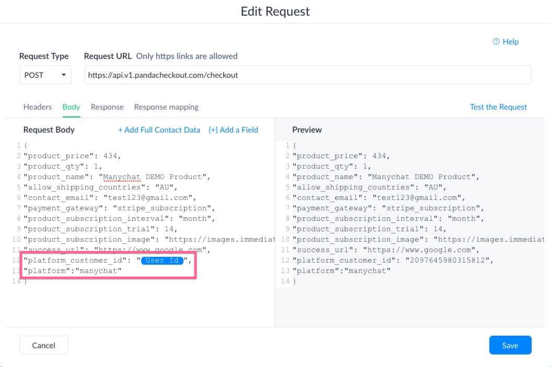The width and height of the screenshot is (551, 367).
Task: Click product_subscription_interval line in Request Body
Action: click(x=120, y=219)
